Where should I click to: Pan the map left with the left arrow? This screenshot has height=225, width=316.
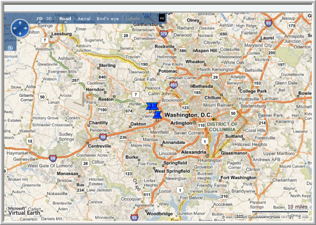[x=14, y=28]
